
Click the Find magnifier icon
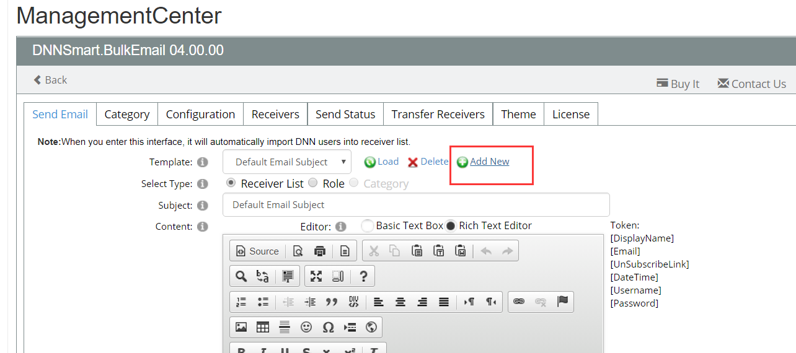click(241, 276)
